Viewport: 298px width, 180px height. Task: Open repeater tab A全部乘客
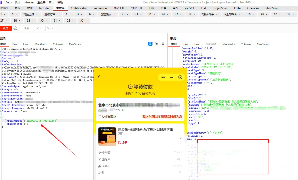click(x=230, y=14)
